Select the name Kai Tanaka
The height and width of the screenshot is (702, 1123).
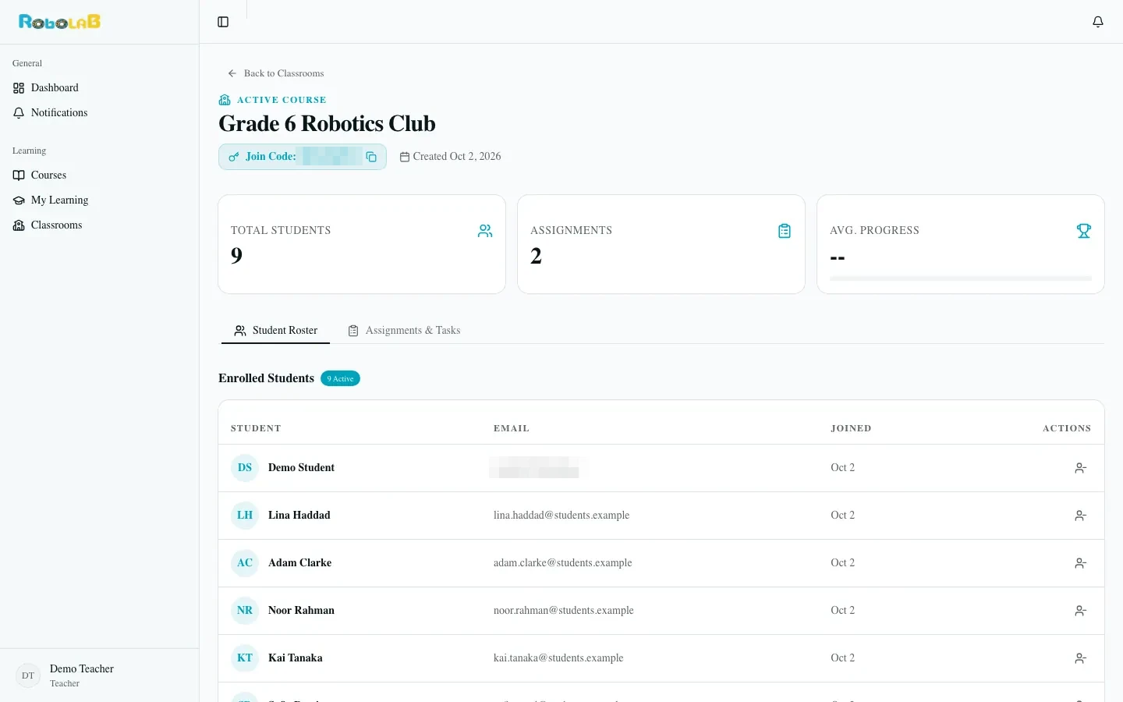coord(296,658)
